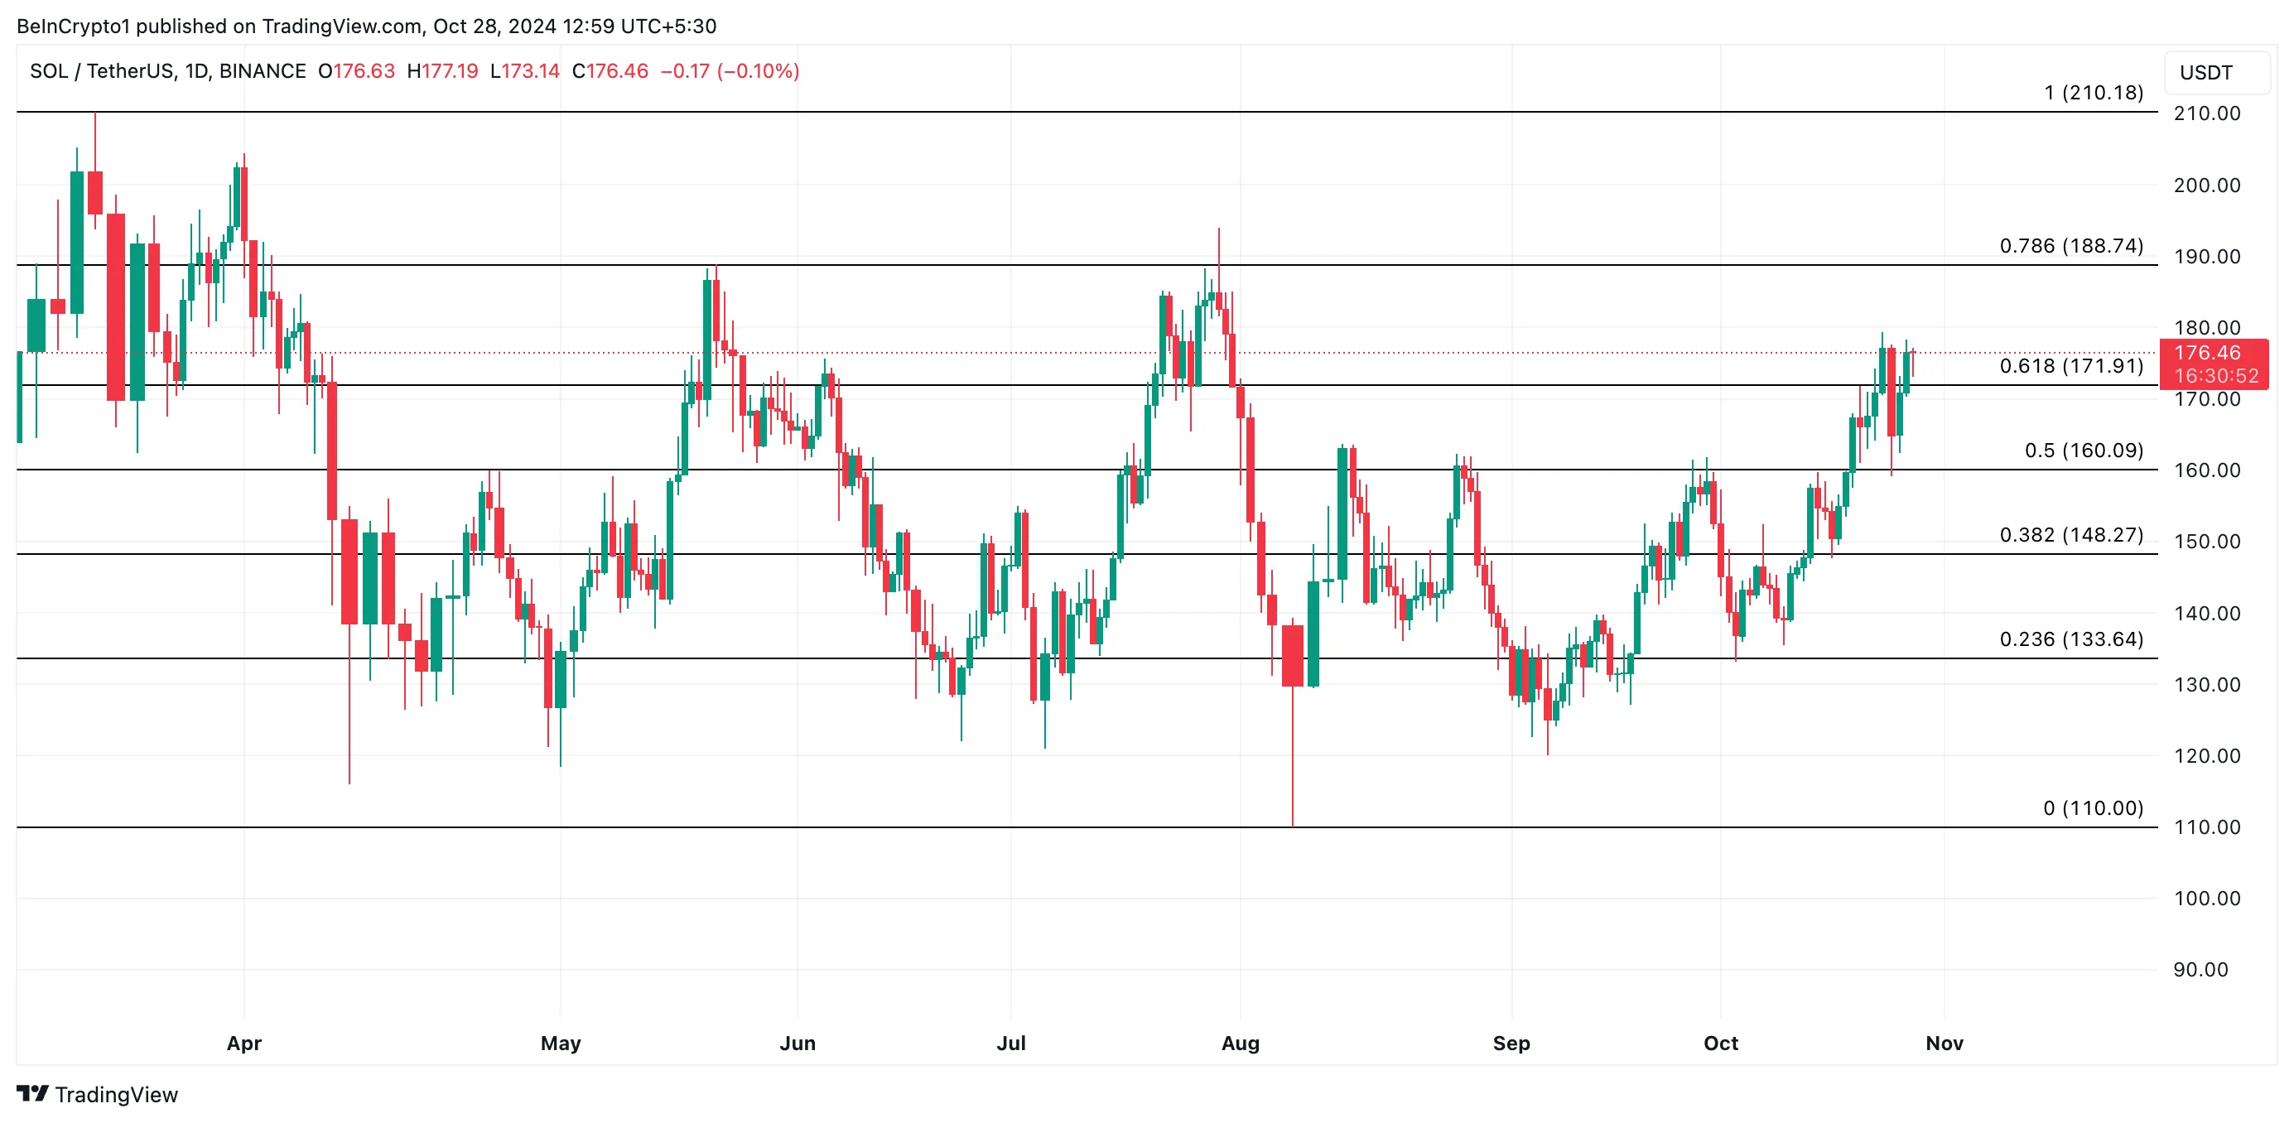Screen dimensions: 2294x1123
Task: Click the Oct label on time axis
Action: [x=1722, y=1043]
